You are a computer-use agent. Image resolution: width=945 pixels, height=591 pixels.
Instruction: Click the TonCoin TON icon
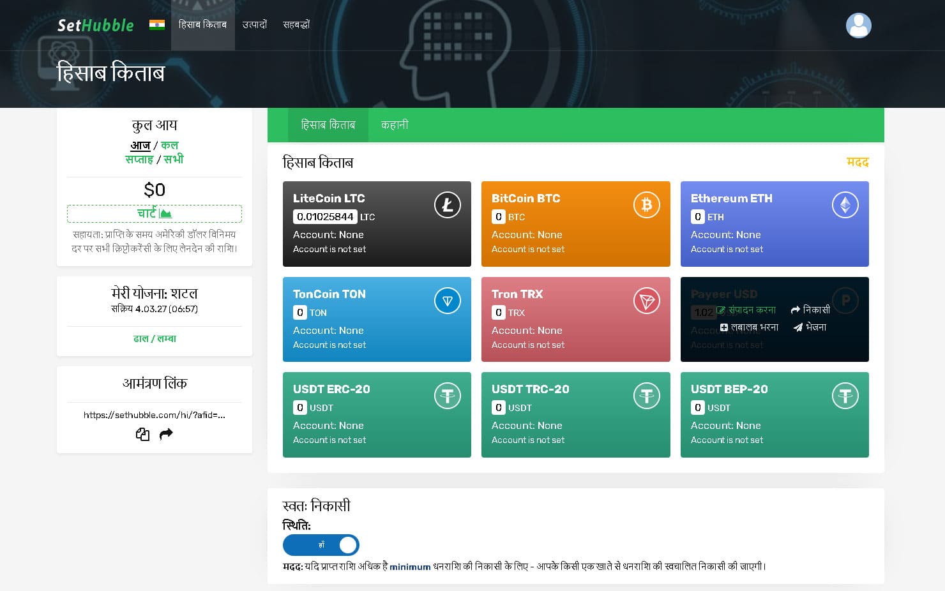pos(447,301)
